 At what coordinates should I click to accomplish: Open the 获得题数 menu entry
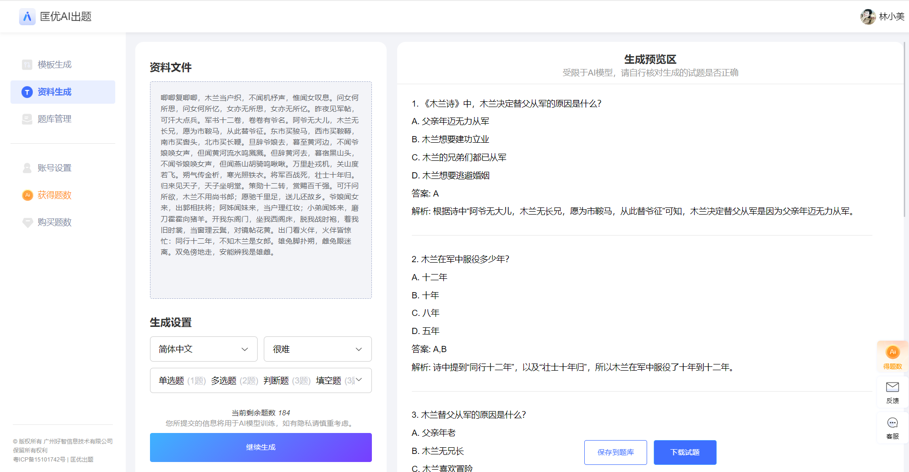pos(63,195)
